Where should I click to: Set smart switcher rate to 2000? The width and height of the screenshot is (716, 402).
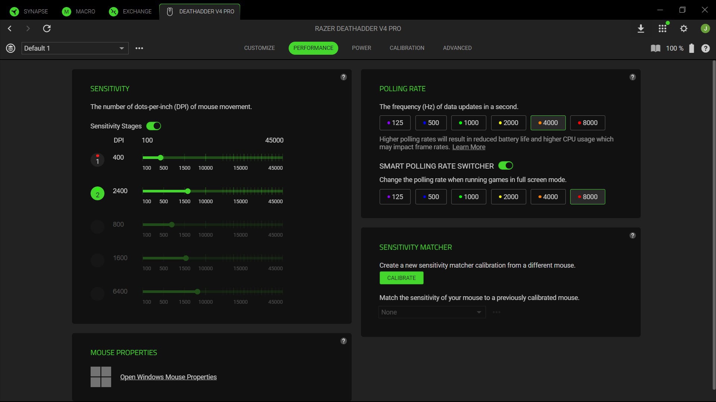pyautogui.click(x=508, y=197)
